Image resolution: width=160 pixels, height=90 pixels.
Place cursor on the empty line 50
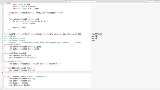pyautogui.click(x=47, y=72)
